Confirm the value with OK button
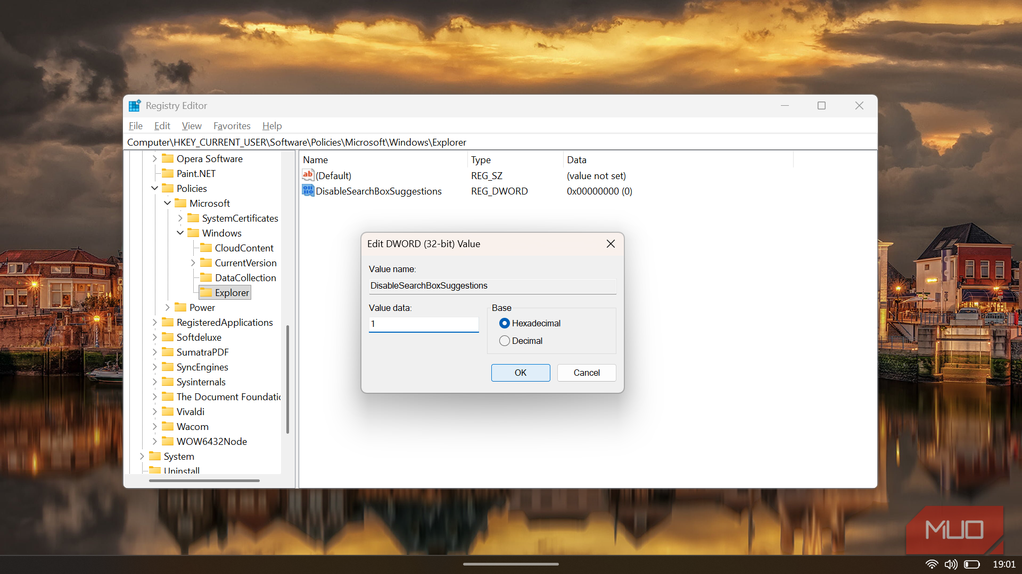This screenshot has width=1022, height=574. [x=521, y=373]
